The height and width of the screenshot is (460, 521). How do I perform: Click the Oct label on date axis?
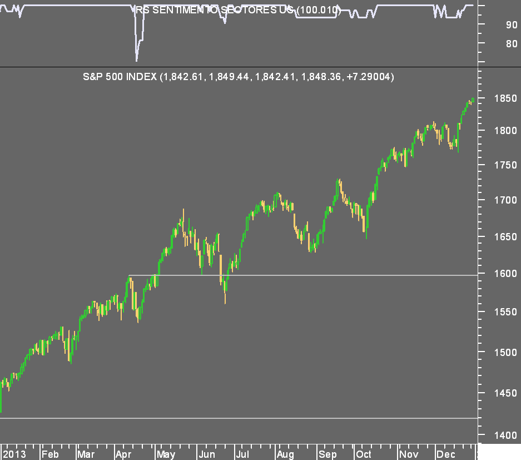tap(364, 454)
